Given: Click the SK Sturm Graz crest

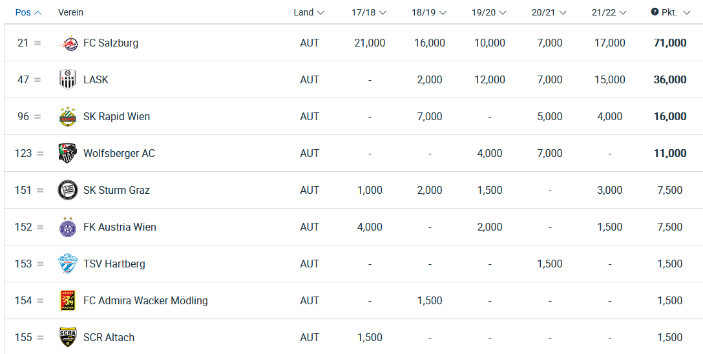Looking at the screenshot, I should [x=68, y=190].
